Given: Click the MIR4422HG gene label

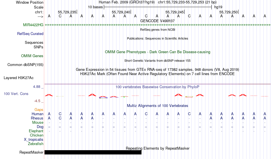Looking at the screenshot, I should 33,25.
